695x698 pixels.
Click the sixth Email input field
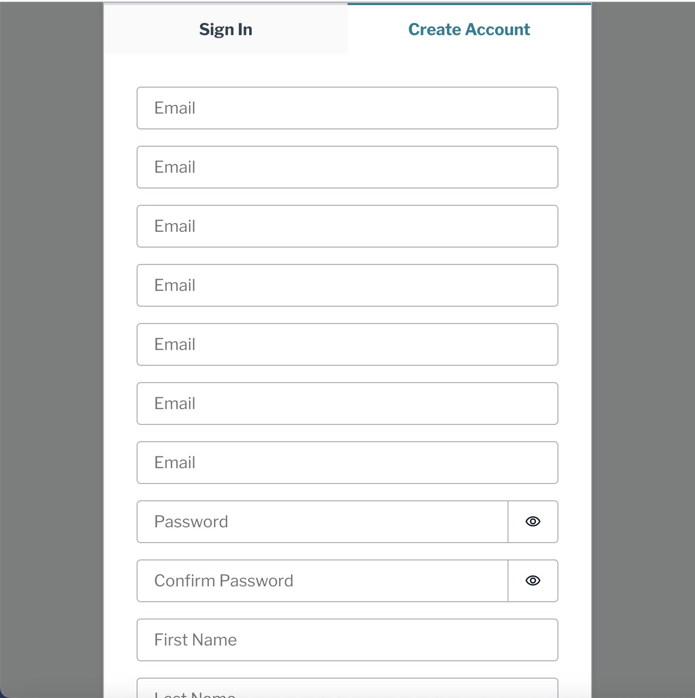coord(347,404)
